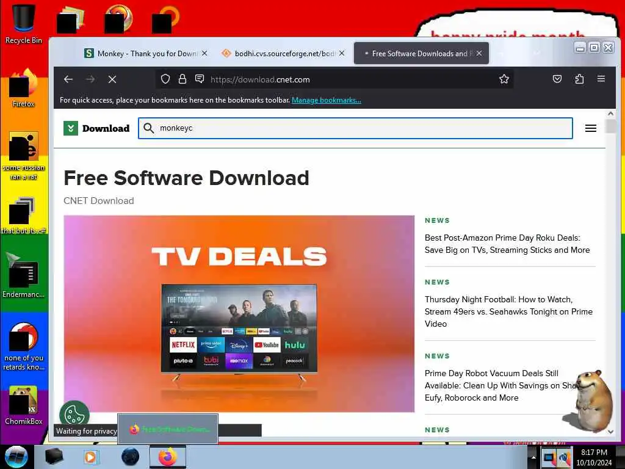
Task: Click the taskbar clock showing 8:17 PM
Action: 594,457
